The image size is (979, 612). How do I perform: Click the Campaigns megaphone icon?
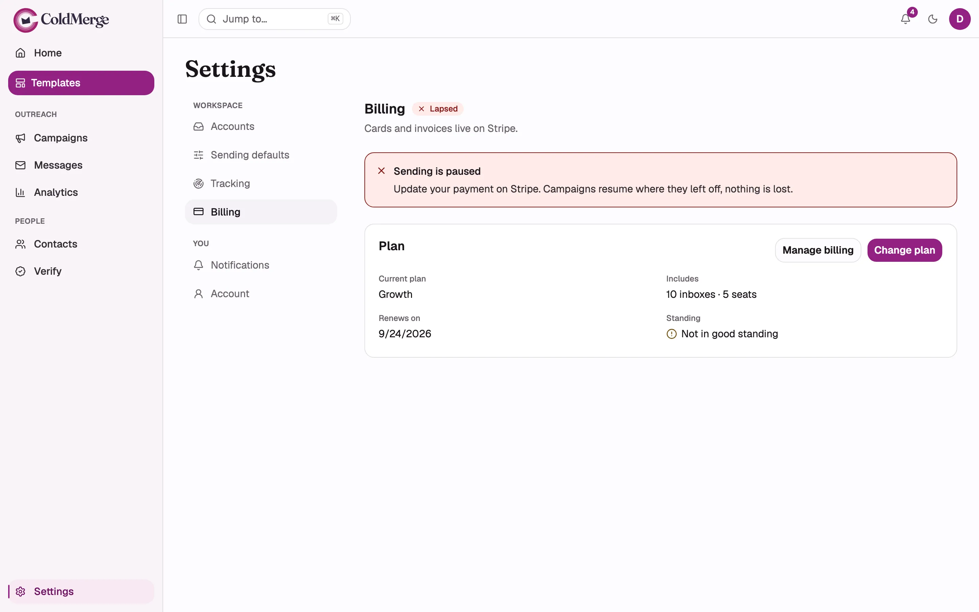point(20,138)
